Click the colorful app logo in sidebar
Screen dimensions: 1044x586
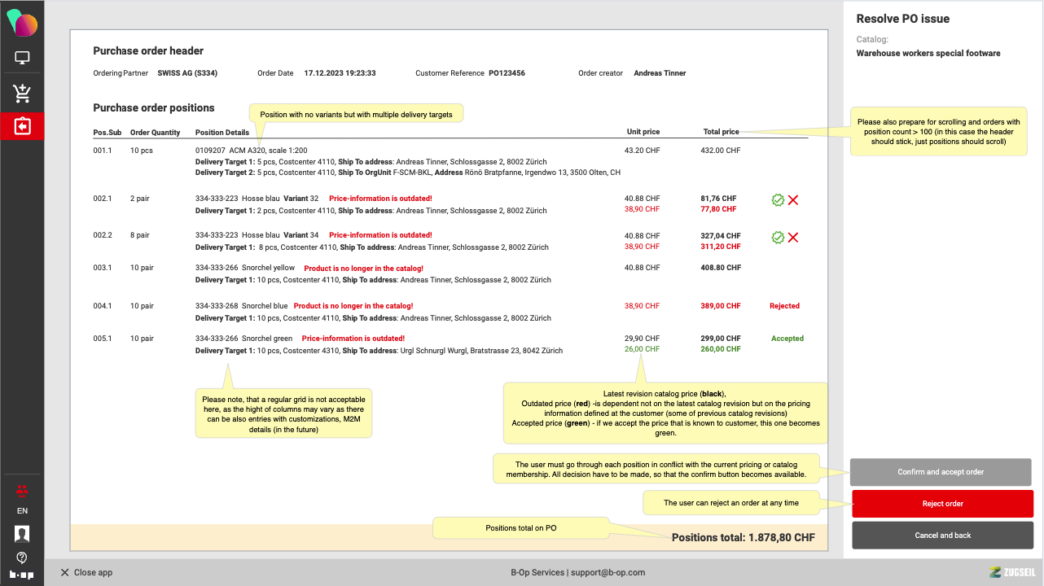pos(22,23)
